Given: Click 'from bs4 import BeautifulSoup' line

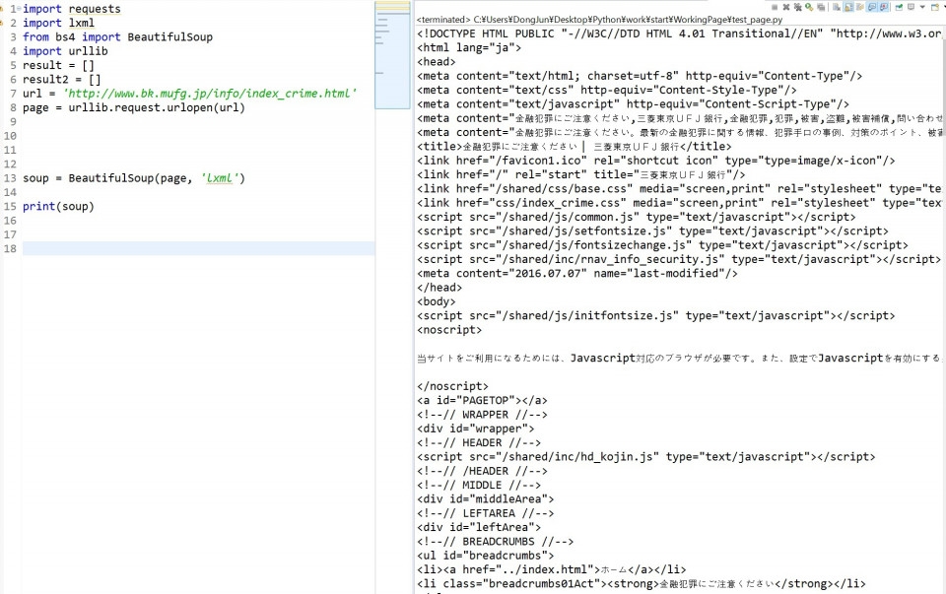Looking at the screenshot, I should pyautogui.click(x=117, y=36).
